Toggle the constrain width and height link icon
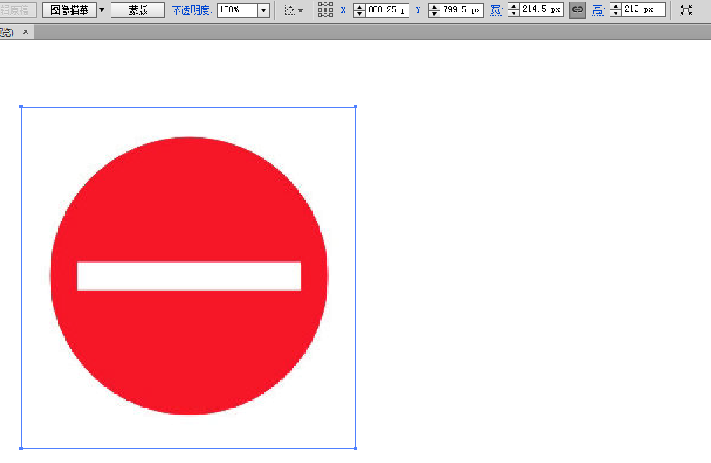Viewport: 711px width, 463px height. click(578, 10)
